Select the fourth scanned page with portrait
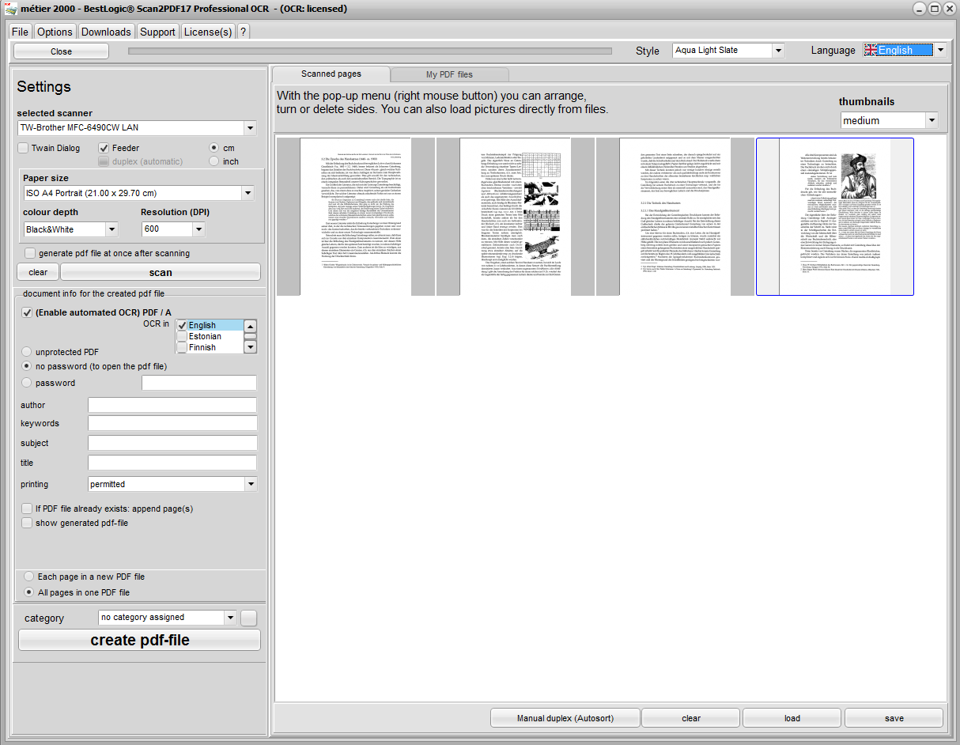Screen dimensions: 960x745 (x=834, y=217)
